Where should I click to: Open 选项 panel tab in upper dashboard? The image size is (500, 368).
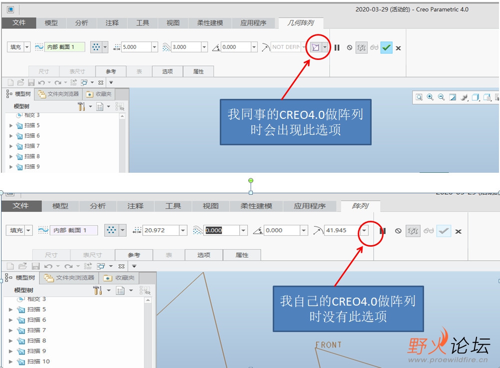pos(167,71)
